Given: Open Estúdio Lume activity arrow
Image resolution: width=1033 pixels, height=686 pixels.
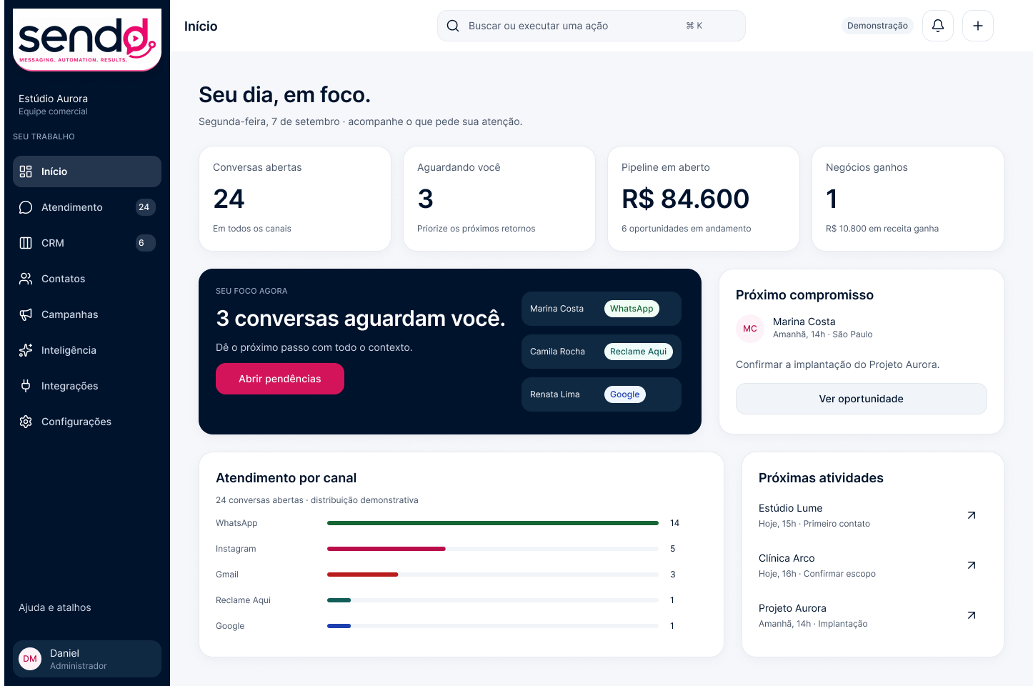Looking at the screenshot, I should (972, 515).
